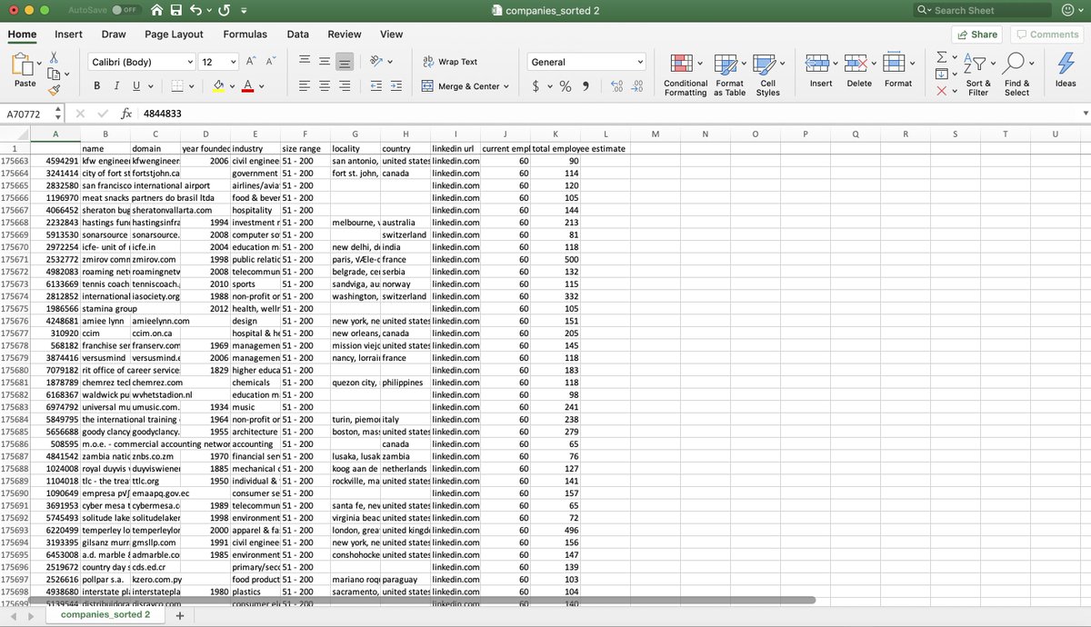The width and height of the screenshot is (1091, 627).
Task: Open the Formulas tab
Action: [x=245, y=35]
